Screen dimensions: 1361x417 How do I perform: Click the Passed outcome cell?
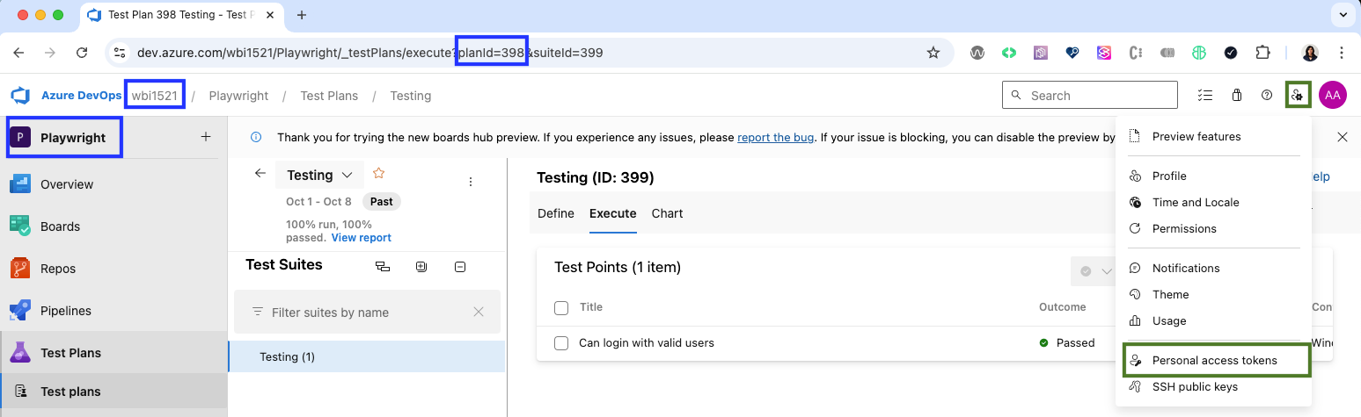(1067, 342)
